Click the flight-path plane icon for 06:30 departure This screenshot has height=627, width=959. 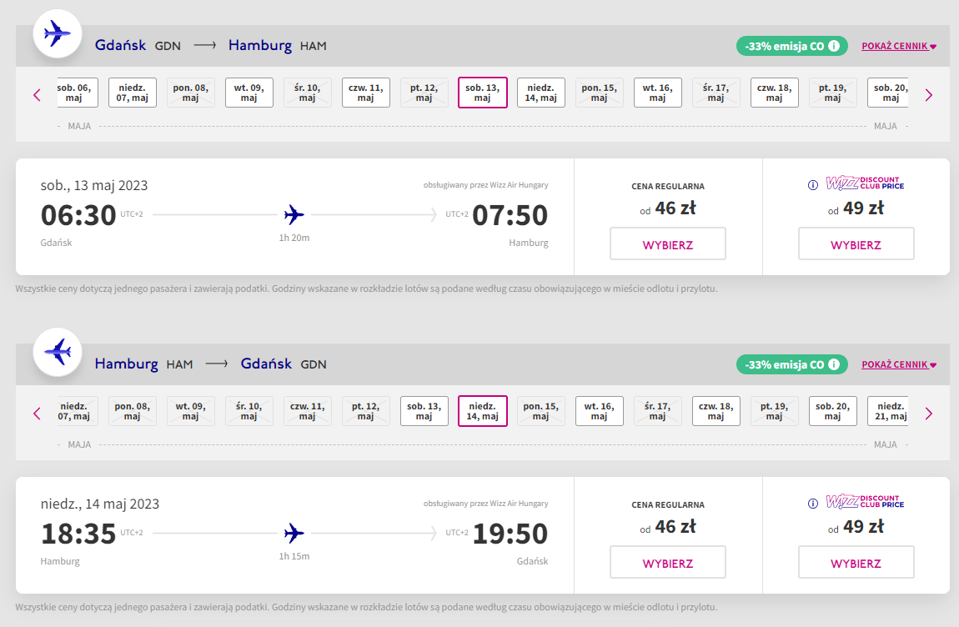coord(294,215)
